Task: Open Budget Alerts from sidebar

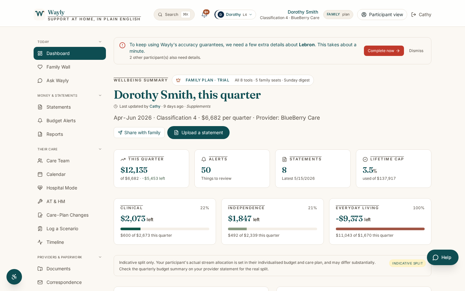Action: (x=70, y=121)
